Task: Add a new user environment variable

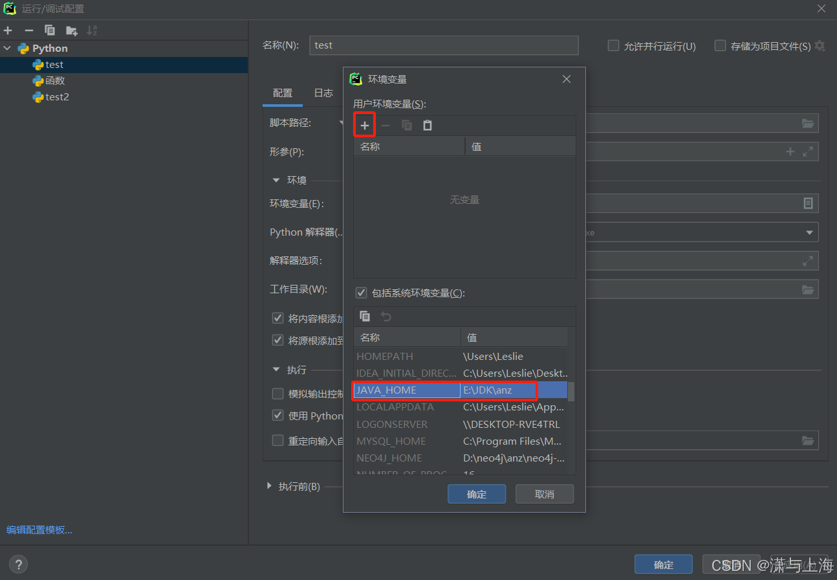Action: tap(365, 126)
